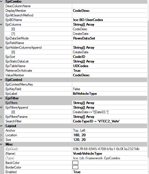Viewport: 149px width, 174px height.
Task: Collapse the EpiControl category
Action: (1, 80)
